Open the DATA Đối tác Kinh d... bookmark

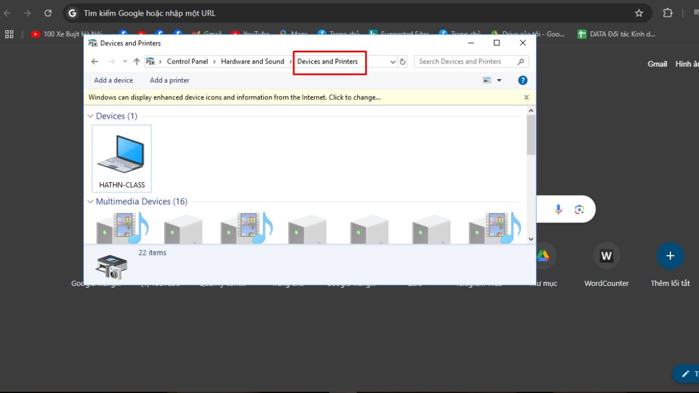coord(616,34)
